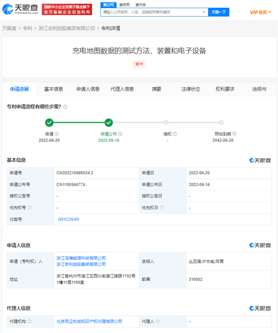
Task: Select the 申请进展 tab
Action: tap(19, 89)
